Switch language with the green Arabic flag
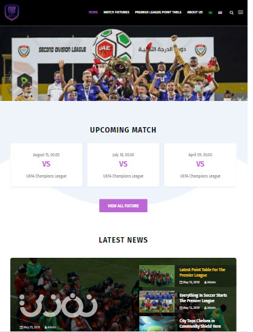Image resolution: width=253 pixels, height=332 pixels. click(210, 13)
